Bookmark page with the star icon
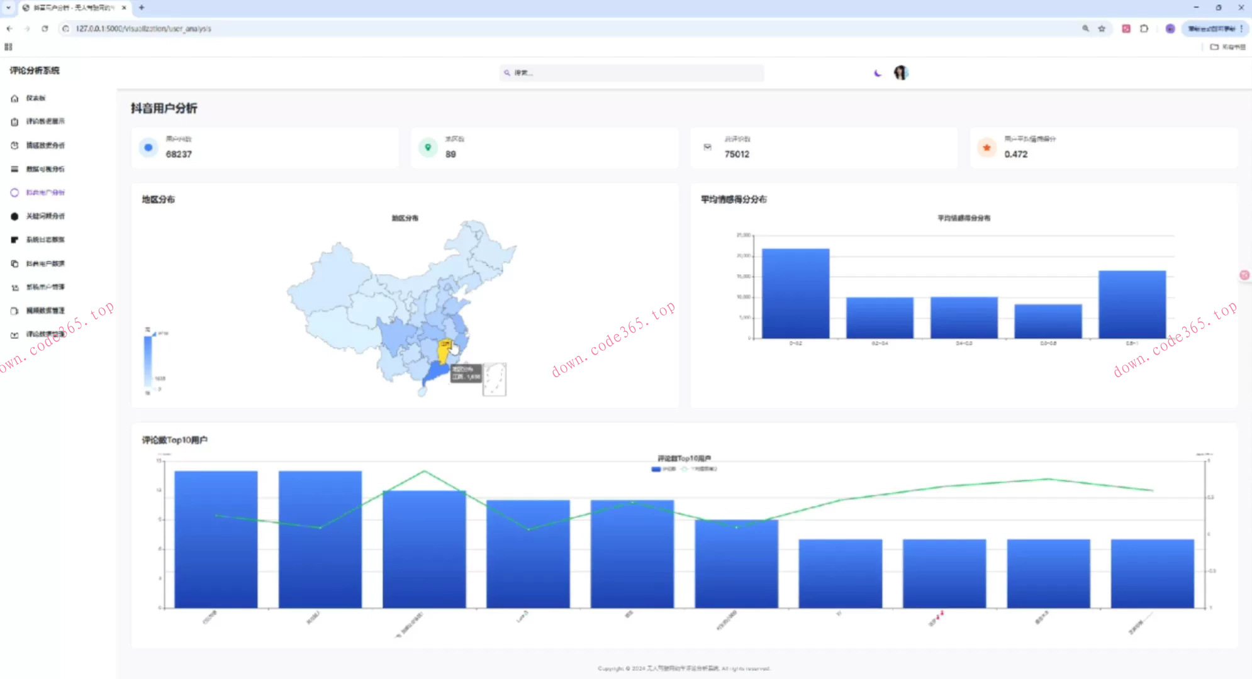The image size is (1252, 679). (1102, 28)
